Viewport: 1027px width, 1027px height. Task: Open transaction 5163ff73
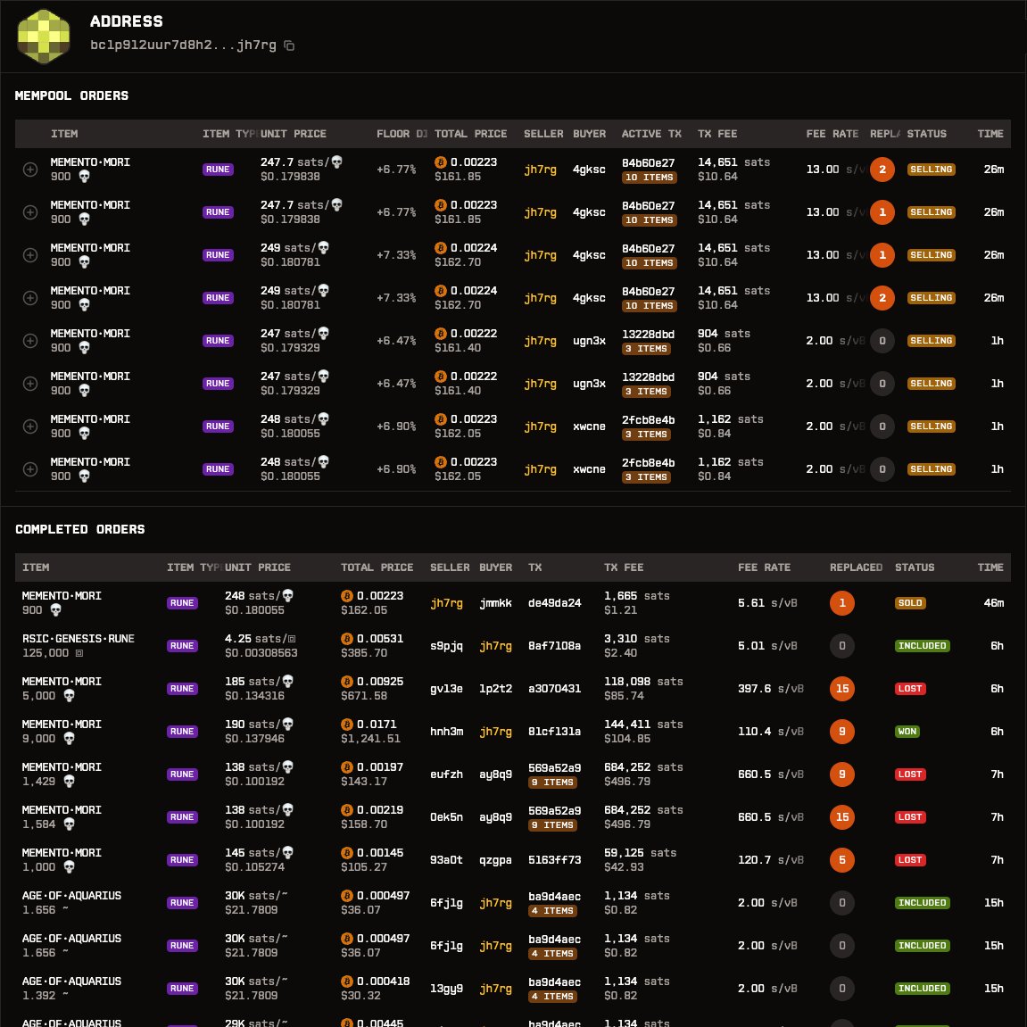click(555, 860)
